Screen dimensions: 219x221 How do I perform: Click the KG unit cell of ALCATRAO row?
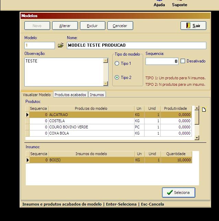coord(139,115)
